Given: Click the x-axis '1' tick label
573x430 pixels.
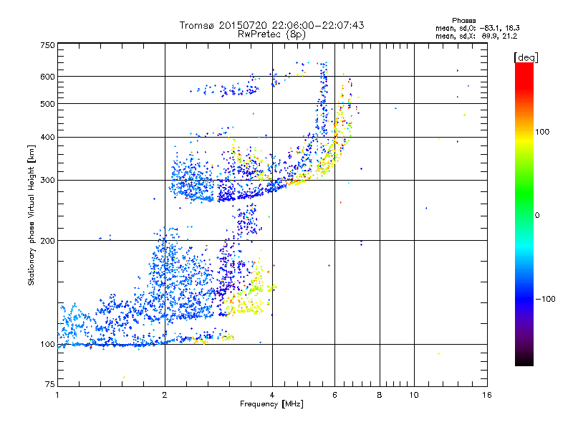Looking at the screenshot, I should 57,395.
